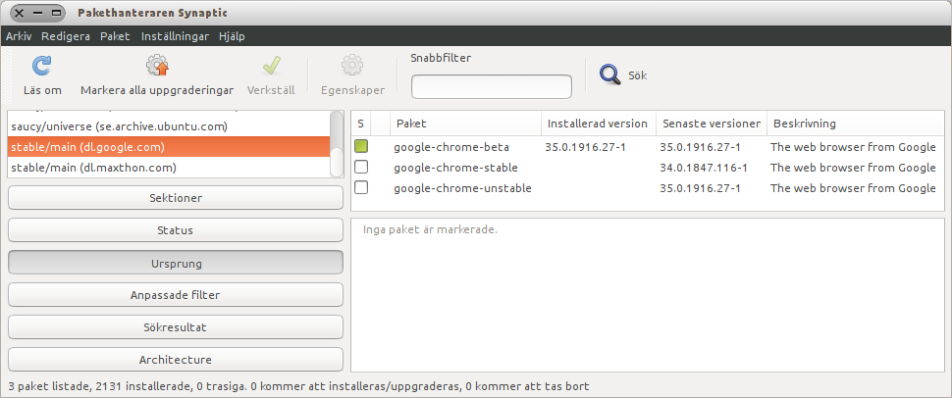This screenshot has width=952, height=398.
Task: Click Markera alla uppgraderingar gear icon
Action: (157, 66)
